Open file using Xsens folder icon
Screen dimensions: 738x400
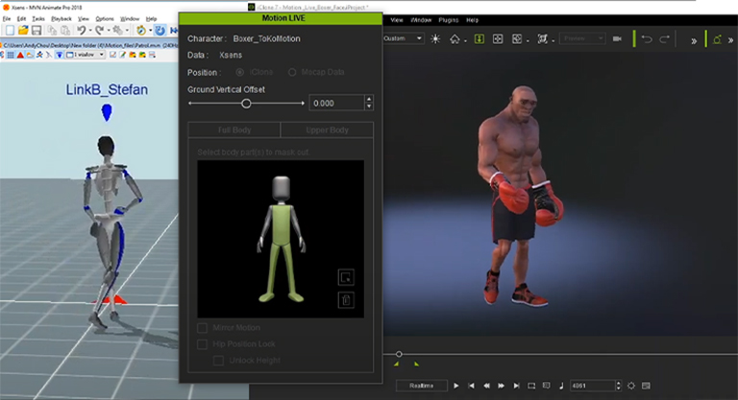(x=23, y=30)
